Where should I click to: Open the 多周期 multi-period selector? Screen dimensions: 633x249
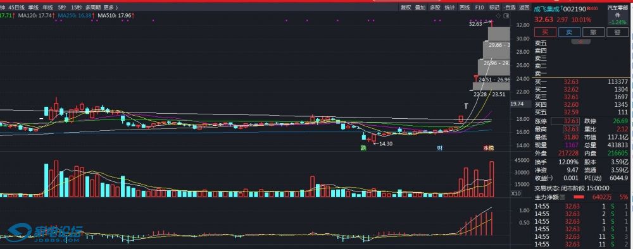[x=93, y=7]
